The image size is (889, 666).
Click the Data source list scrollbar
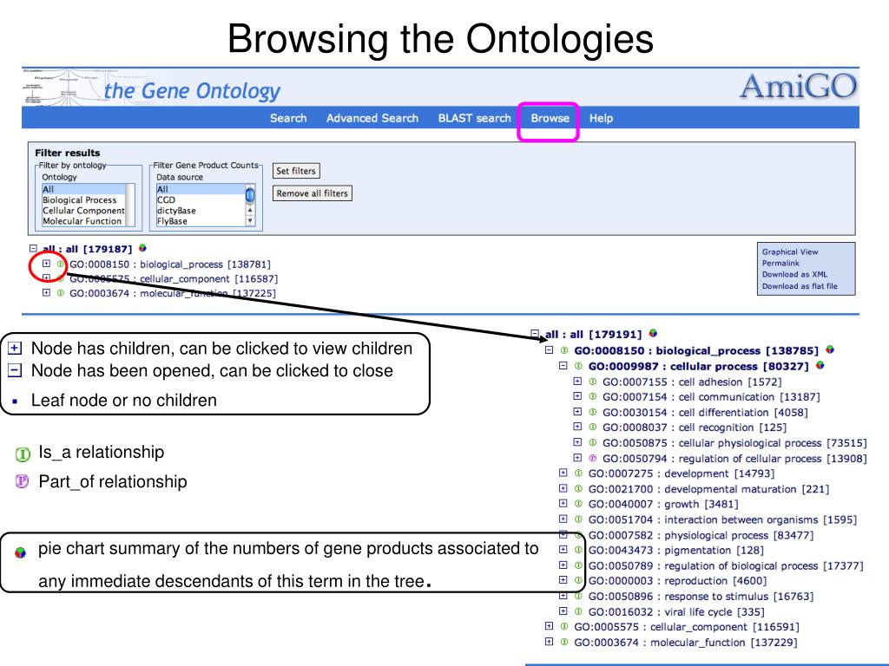250,205
